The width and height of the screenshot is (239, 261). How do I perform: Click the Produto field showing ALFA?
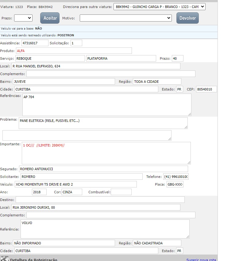[x=74, y=51]
